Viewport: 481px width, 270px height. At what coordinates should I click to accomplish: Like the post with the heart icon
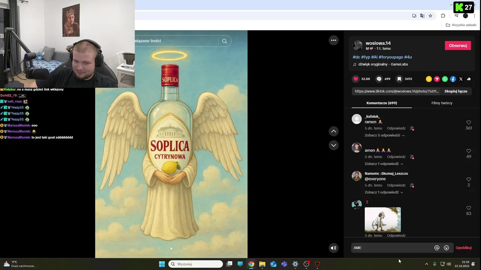point(355,79)
